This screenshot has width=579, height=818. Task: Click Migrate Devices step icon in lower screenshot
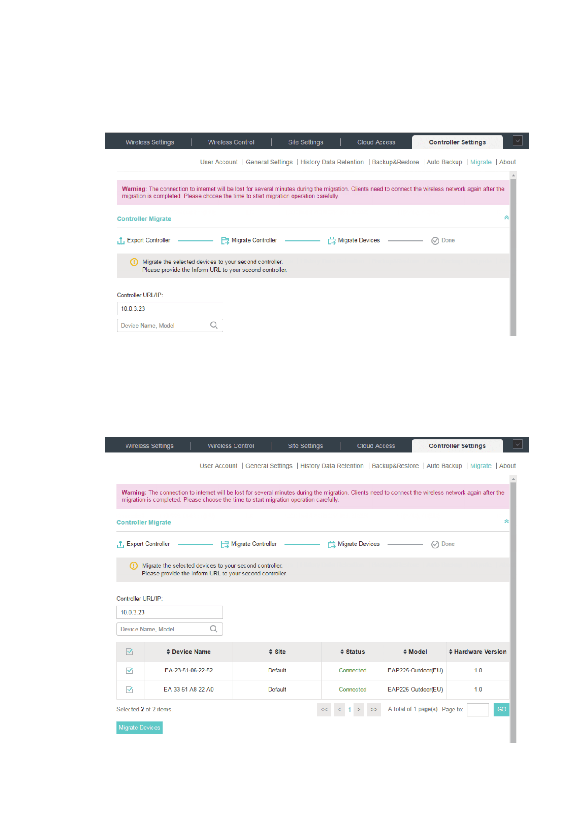(331, 544)
